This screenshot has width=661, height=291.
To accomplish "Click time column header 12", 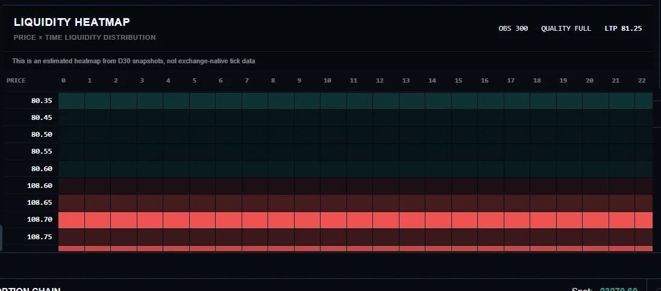I will click(x=380, y=81).
